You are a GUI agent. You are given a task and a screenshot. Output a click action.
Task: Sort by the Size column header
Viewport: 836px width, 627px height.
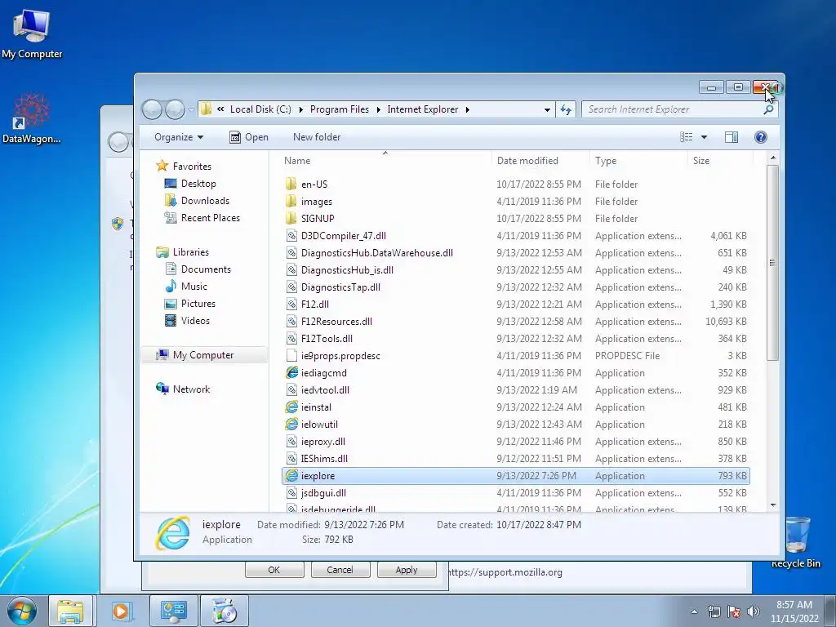[720, 161]
